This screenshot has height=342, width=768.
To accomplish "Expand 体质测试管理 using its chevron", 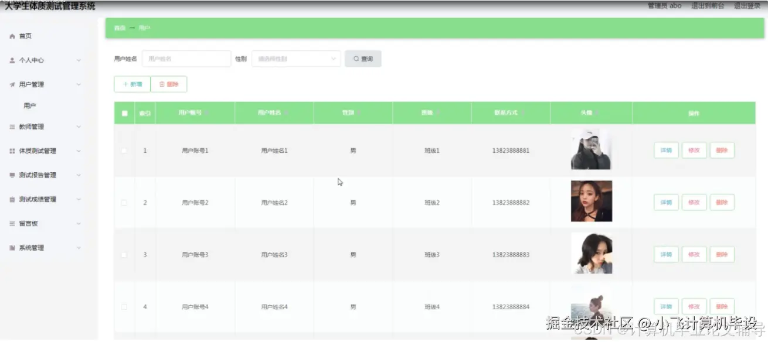I will tap(79, 151).
